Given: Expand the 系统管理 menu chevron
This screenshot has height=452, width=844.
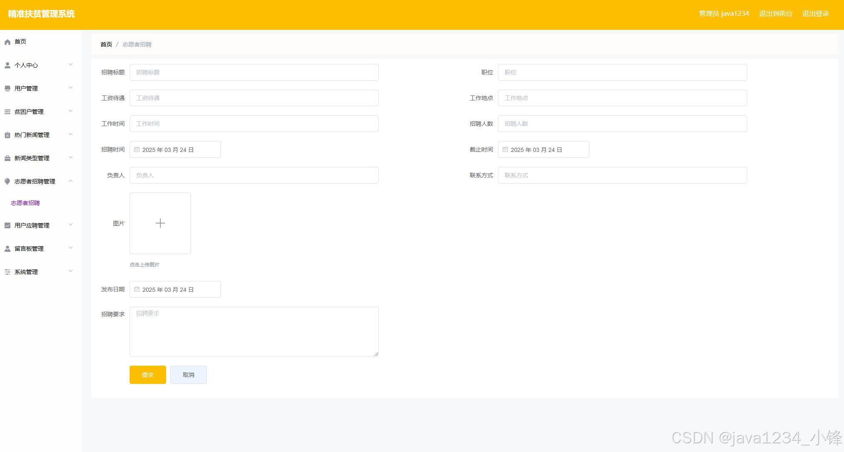Looking at the screenshot, I should 71,271.
